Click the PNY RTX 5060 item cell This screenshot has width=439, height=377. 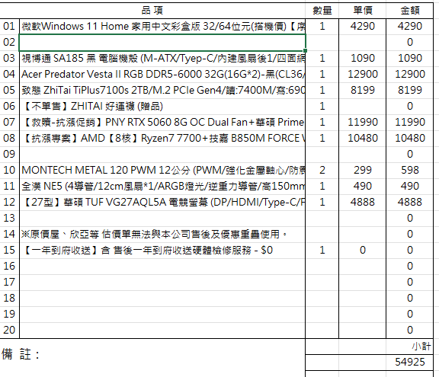(162, 122)
